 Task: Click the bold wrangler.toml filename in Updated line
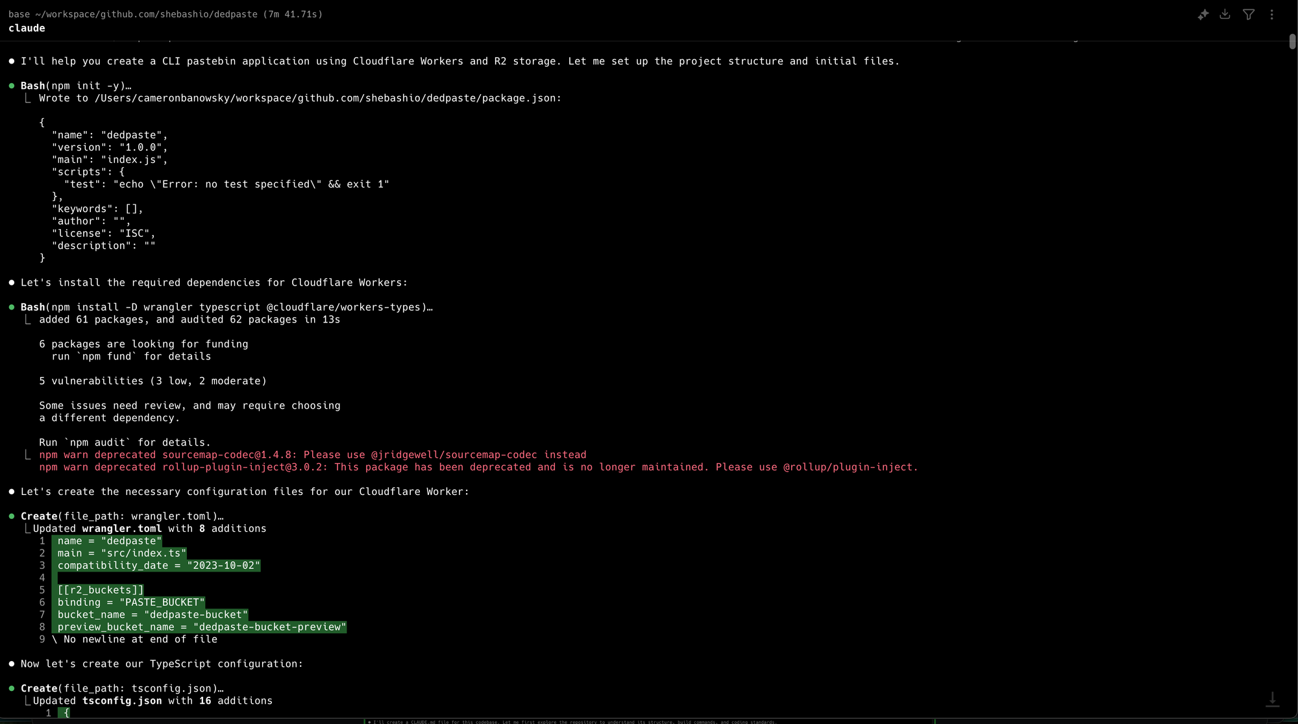tap(122, 529)
